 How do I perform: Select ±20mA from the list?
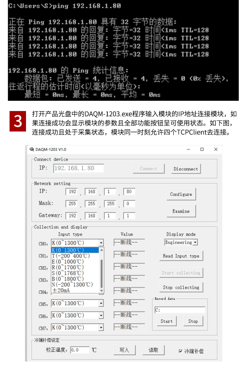75,290
